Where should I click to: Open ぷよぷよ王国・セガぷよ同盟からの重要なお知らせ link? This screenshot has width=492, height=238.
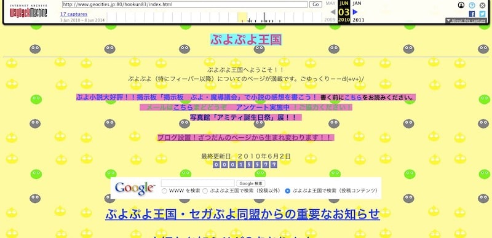pos(242,215)
